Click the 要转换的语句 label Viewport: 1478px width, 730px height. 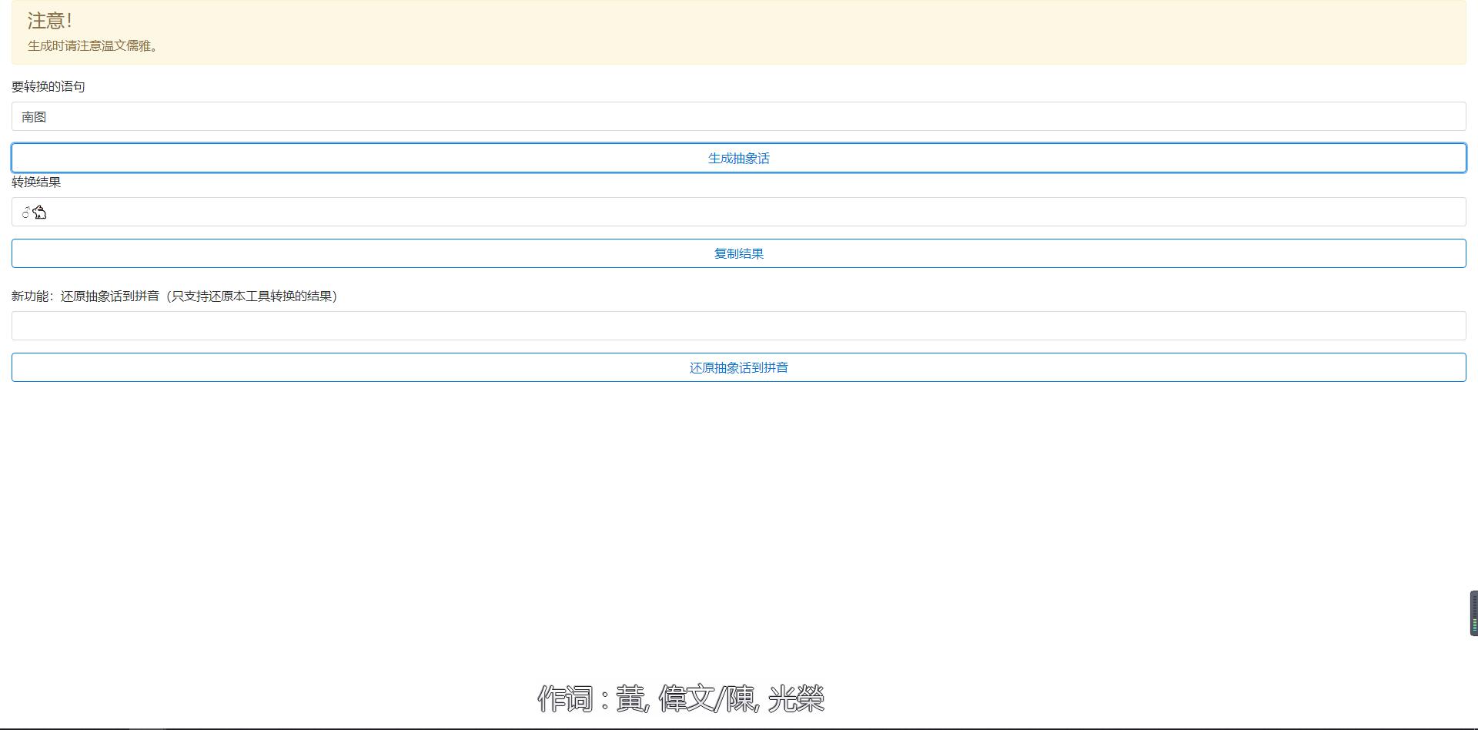click(48, 86)
